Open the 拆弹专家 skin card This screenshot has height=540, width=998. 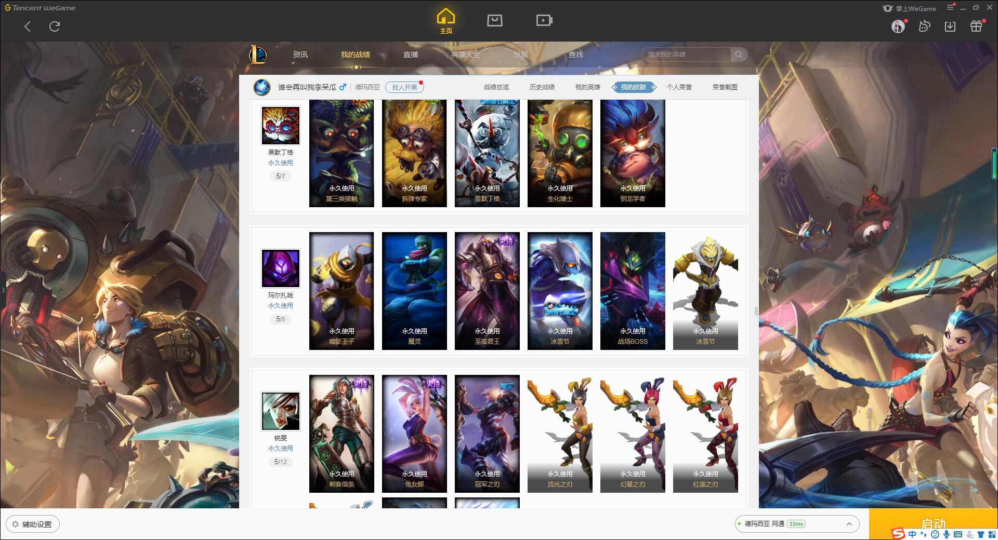tap(414, 154)
